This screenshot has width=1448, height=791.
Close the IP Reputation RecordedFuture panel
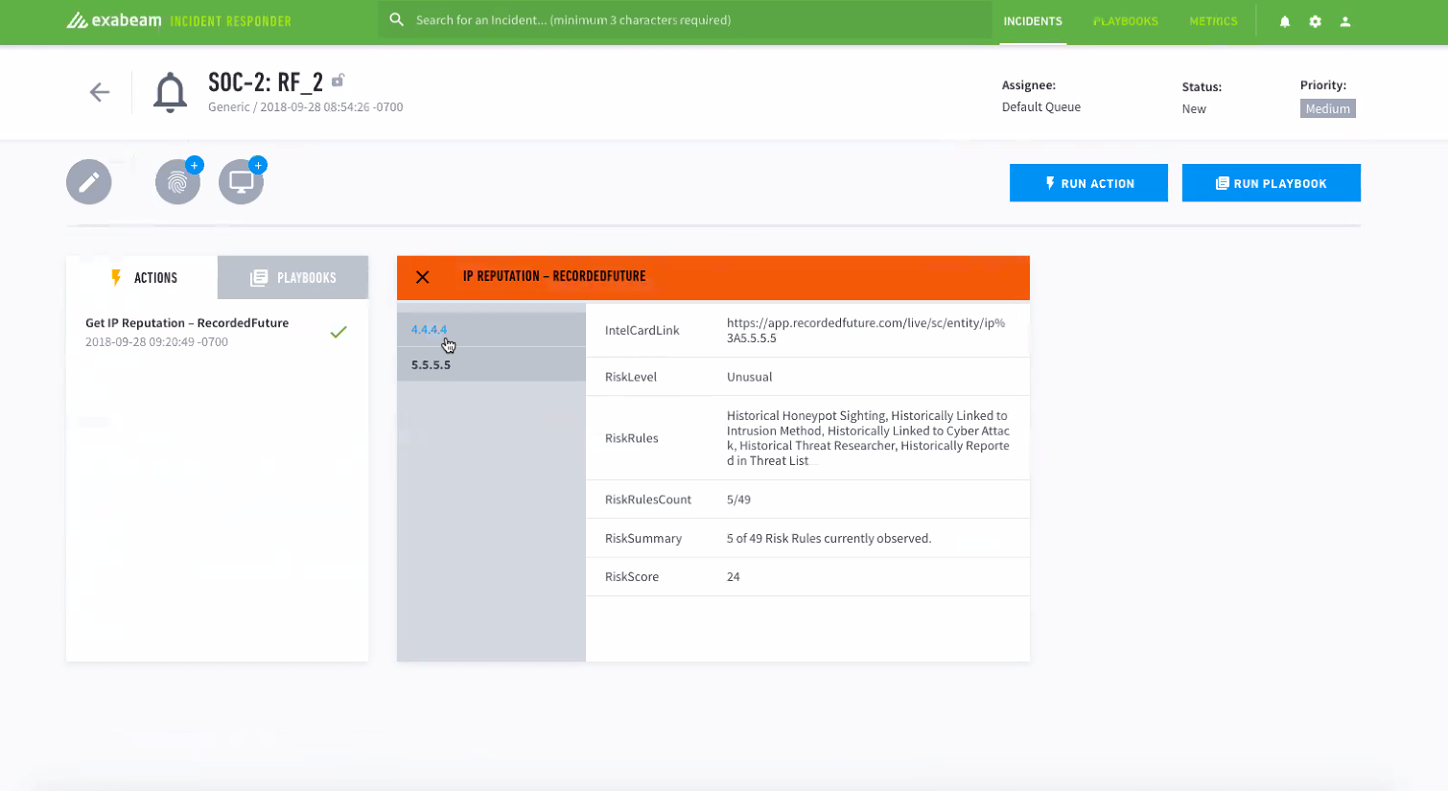(x=422, y=277)
